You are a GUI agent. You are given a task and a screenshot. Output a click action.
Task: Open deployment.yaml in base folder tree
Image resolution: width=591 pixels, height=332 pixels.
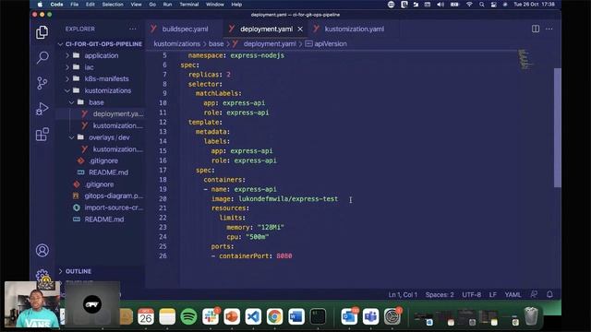[x=118, y=113]
